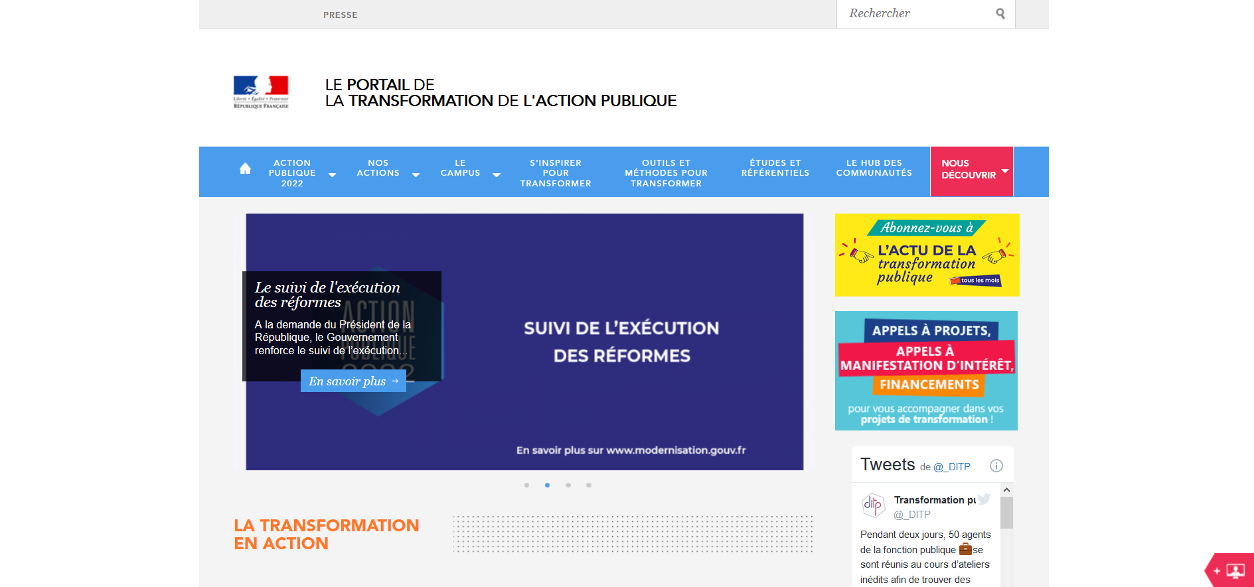This screenshot has height=587, width=1254.
Task: Expand the Action Publique 2022 dropdown arrow
Action: click(x=332, y=175)
